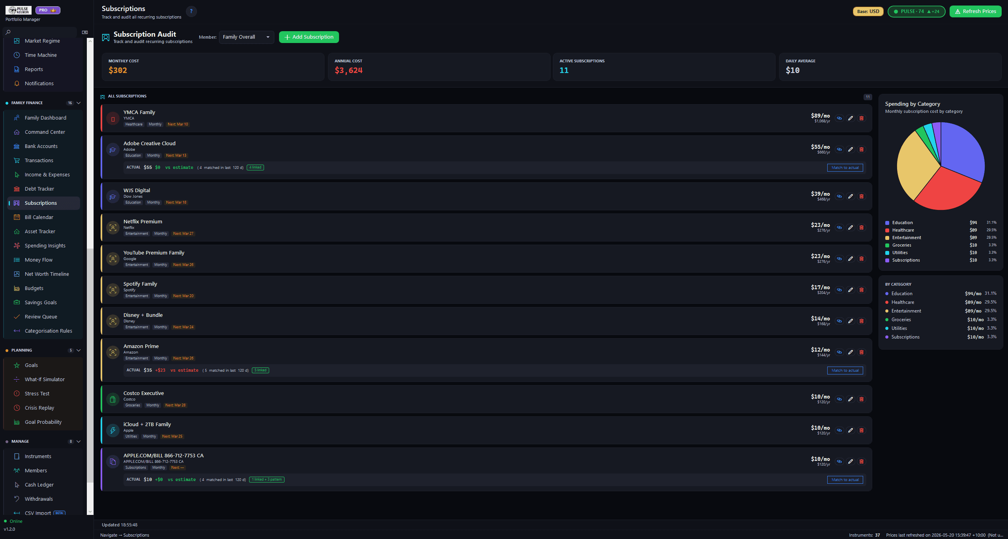Click the Refresh Prices button
This screenshot has height=539, width=1008.
975,11
